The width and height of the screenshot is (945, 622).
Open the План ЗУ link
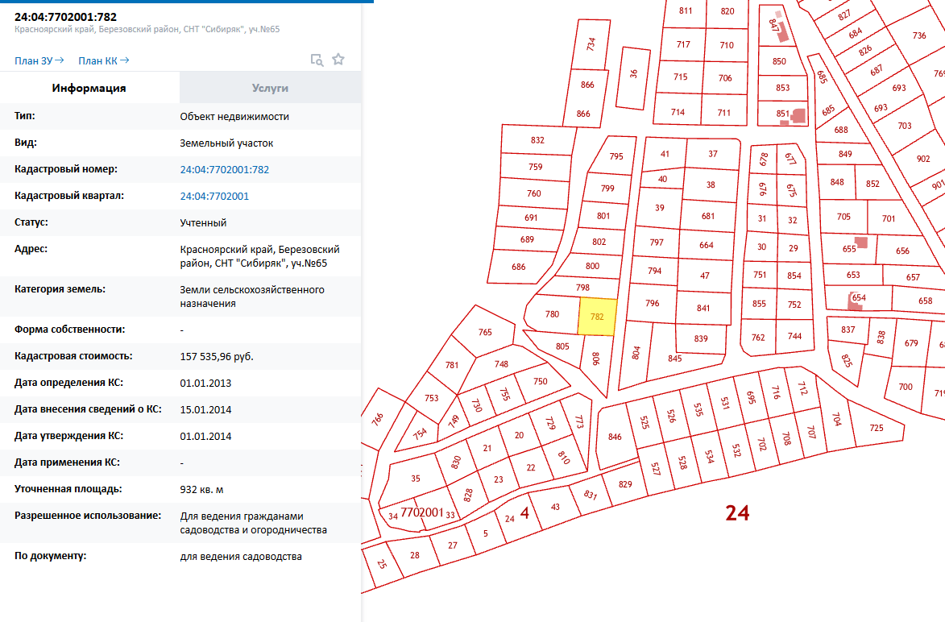39,60
